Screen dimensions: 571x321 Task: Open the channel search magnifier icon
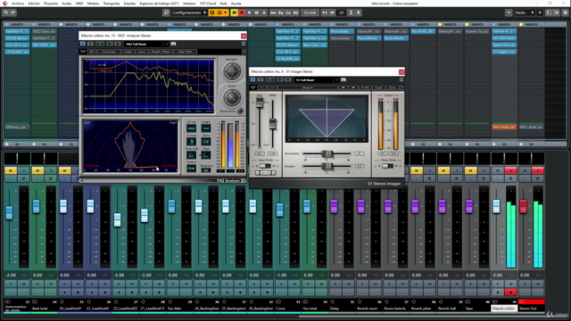coord(166,12)
